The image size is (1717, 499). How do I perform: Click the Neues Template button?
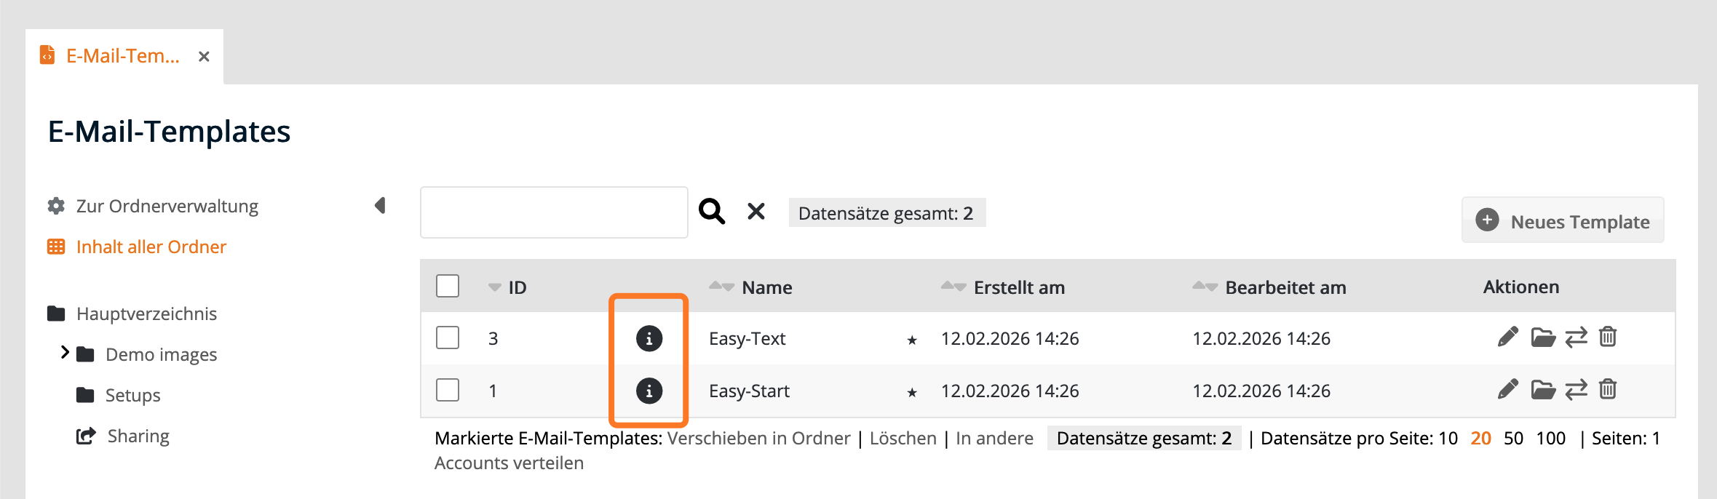click(1562, 220)
